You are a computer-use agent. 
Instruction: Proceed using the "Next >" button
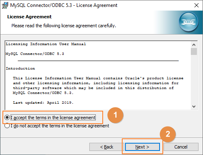(x=143, y=147)
